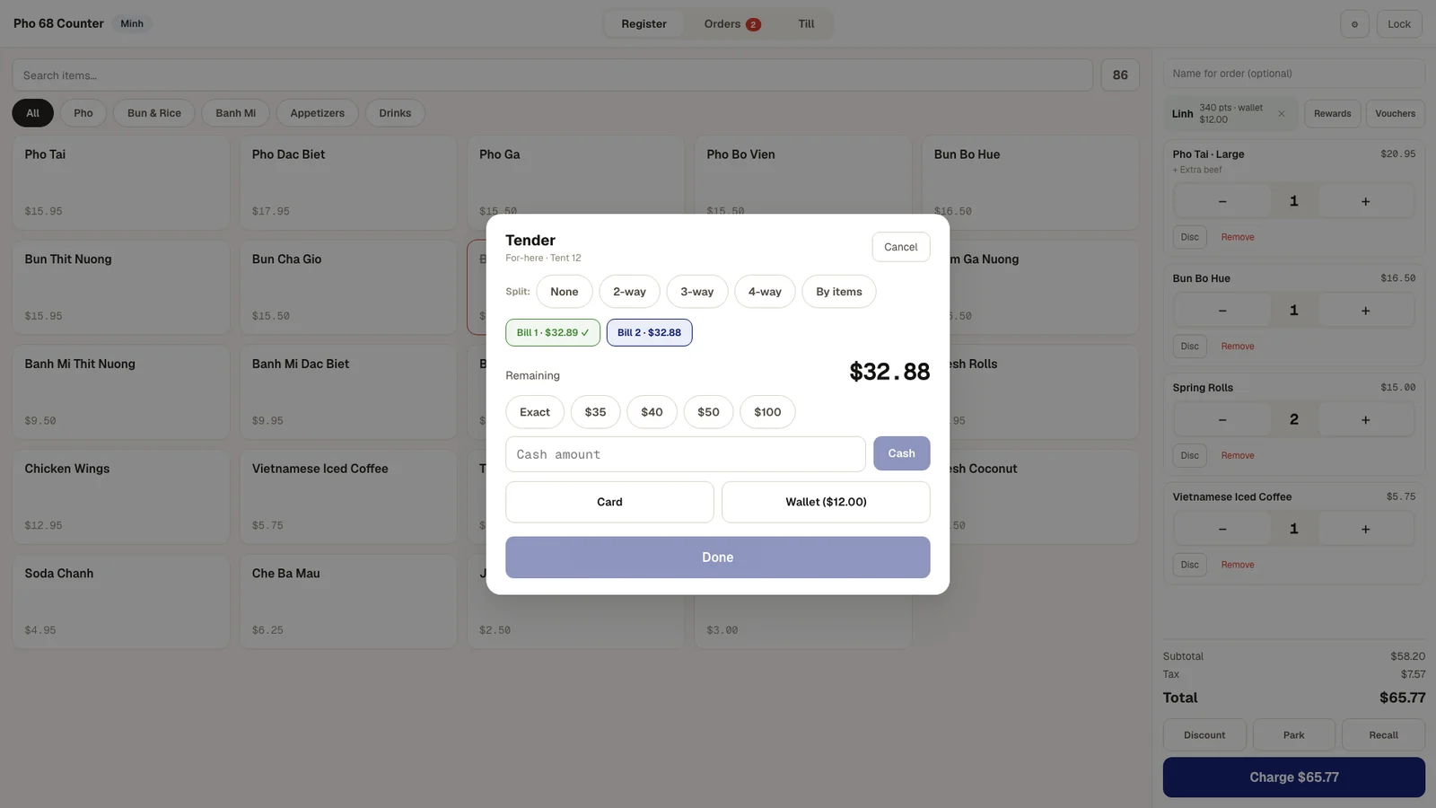Increase Vietnamese Iced Coffee quantity in the cart
The width and height of the screenshot is (1436, 808).
[1365, 529]
